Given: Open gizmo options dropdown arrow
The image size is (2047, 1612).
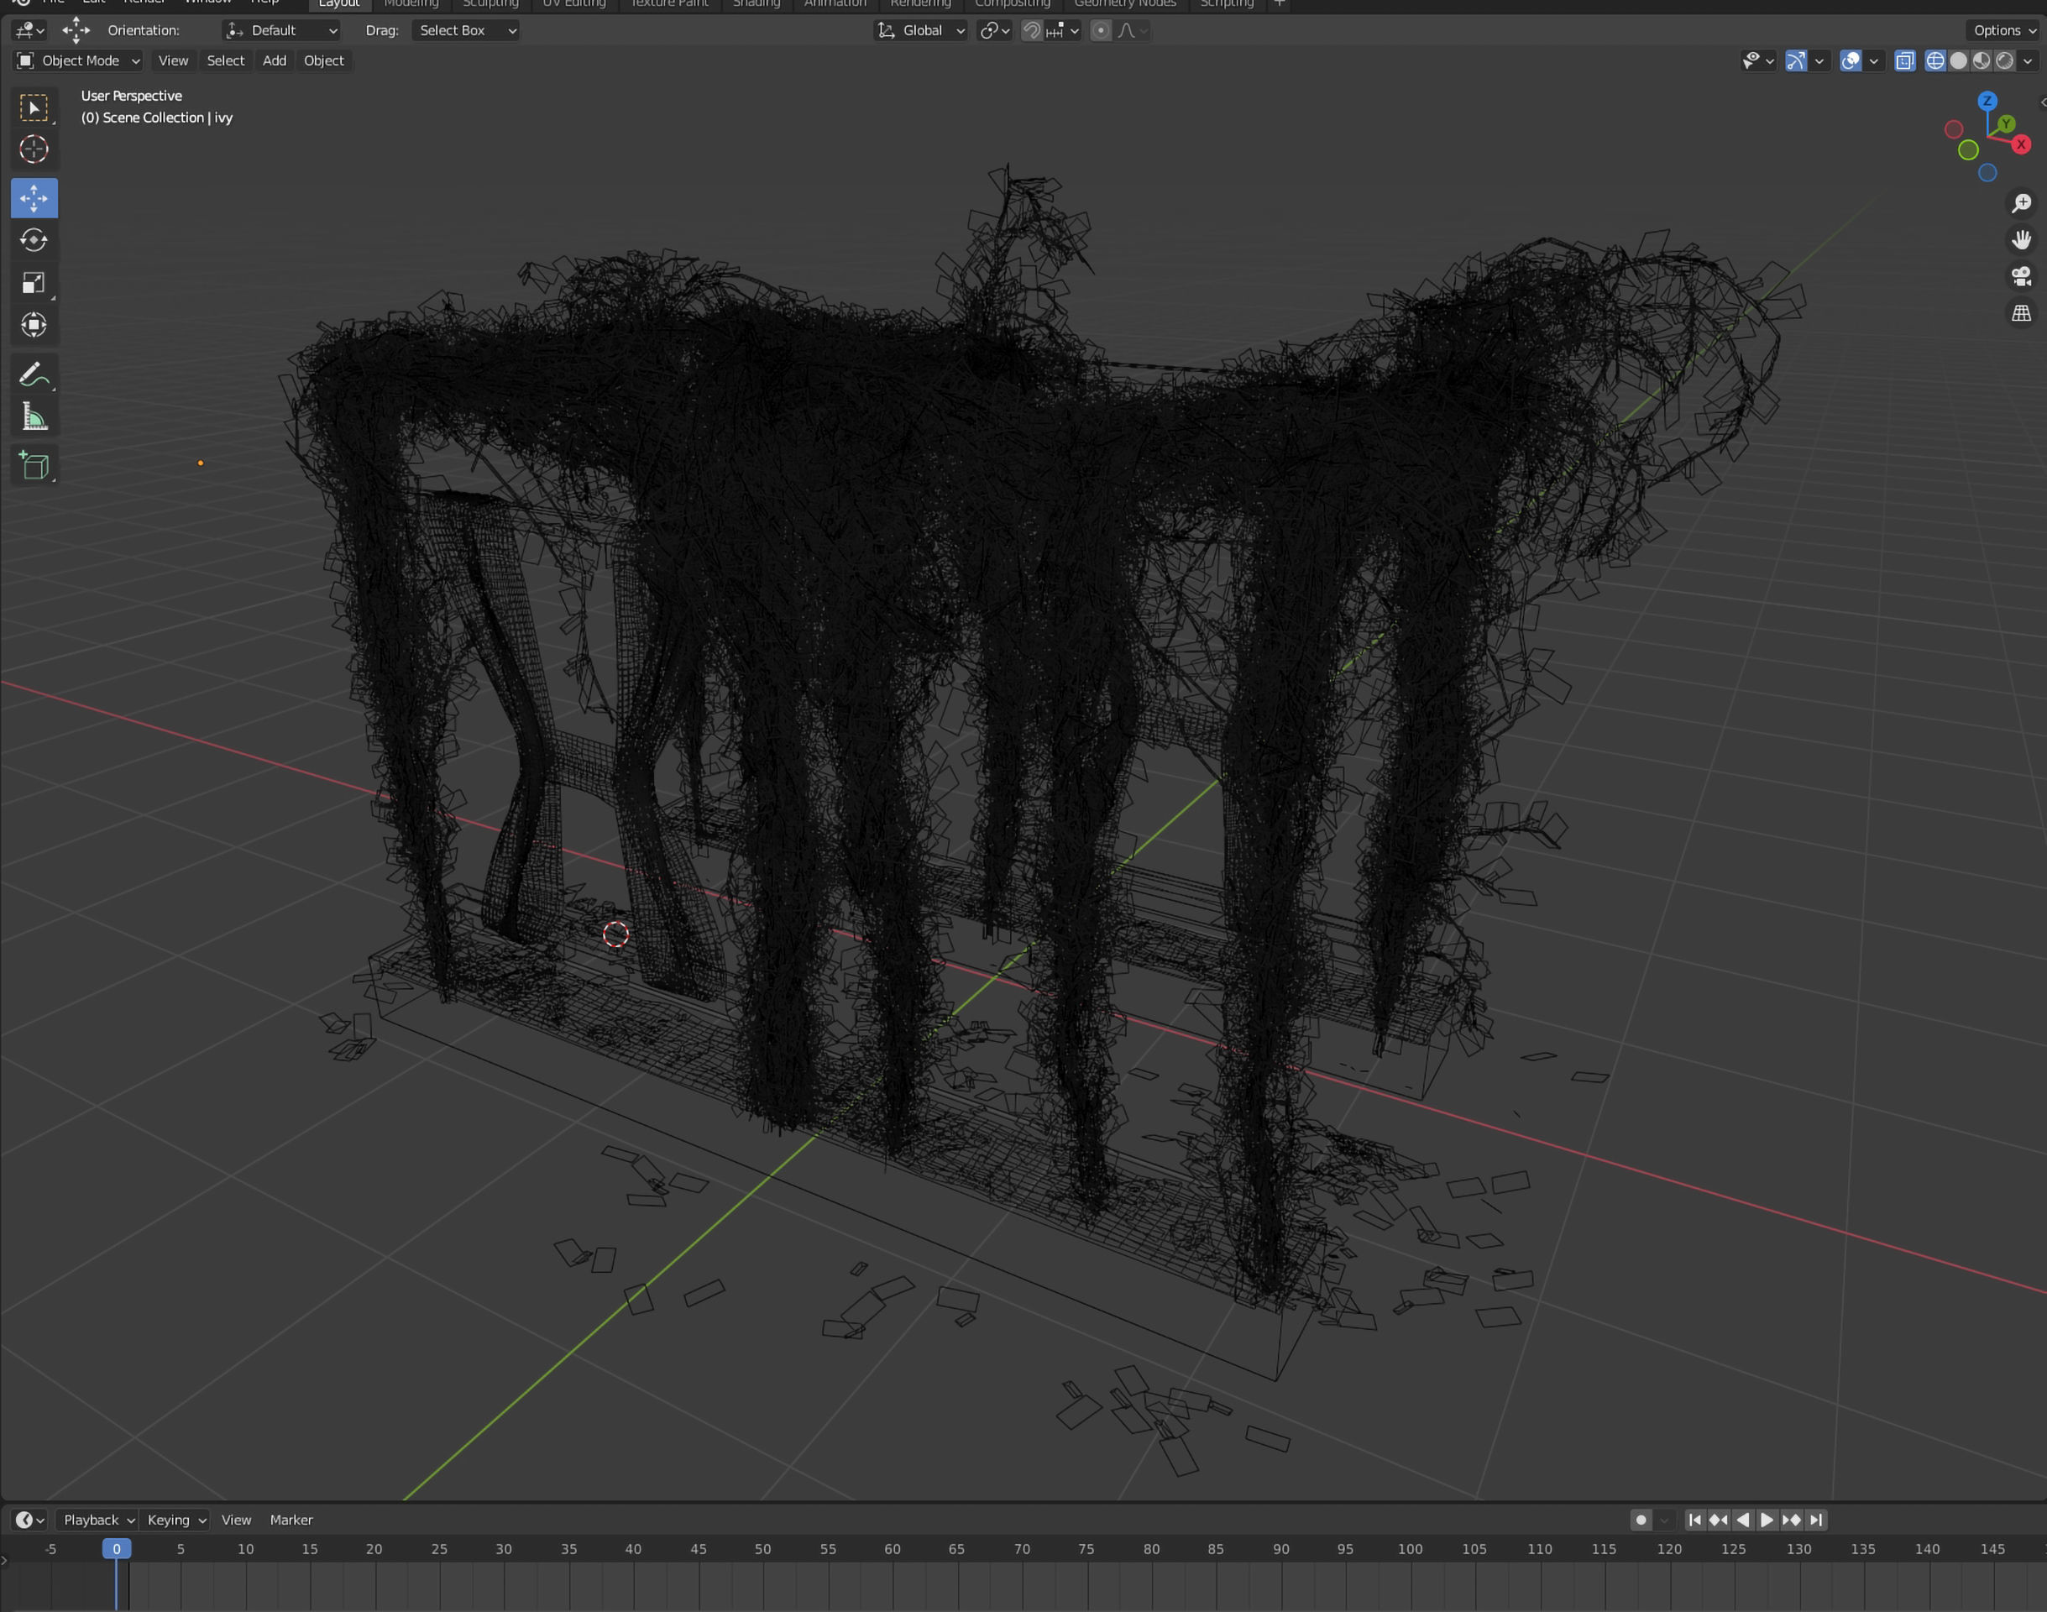Looking at the screenshot, I should tap(1819, 60).
